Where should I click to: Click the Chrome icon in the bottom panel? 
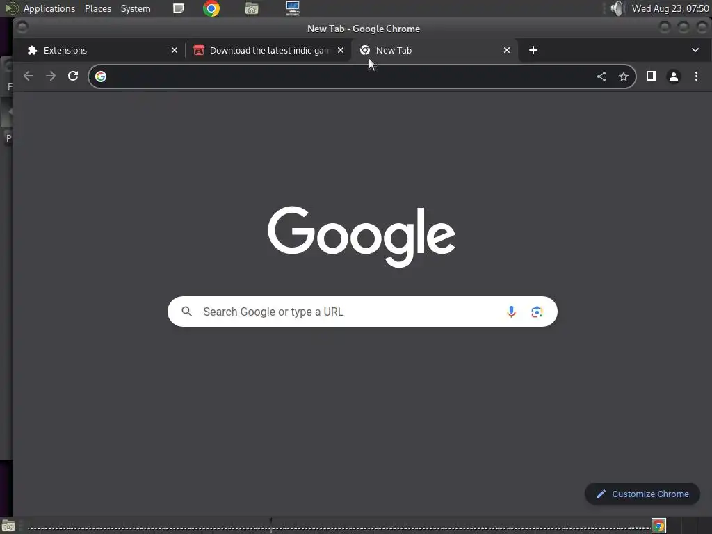point(659,526)
